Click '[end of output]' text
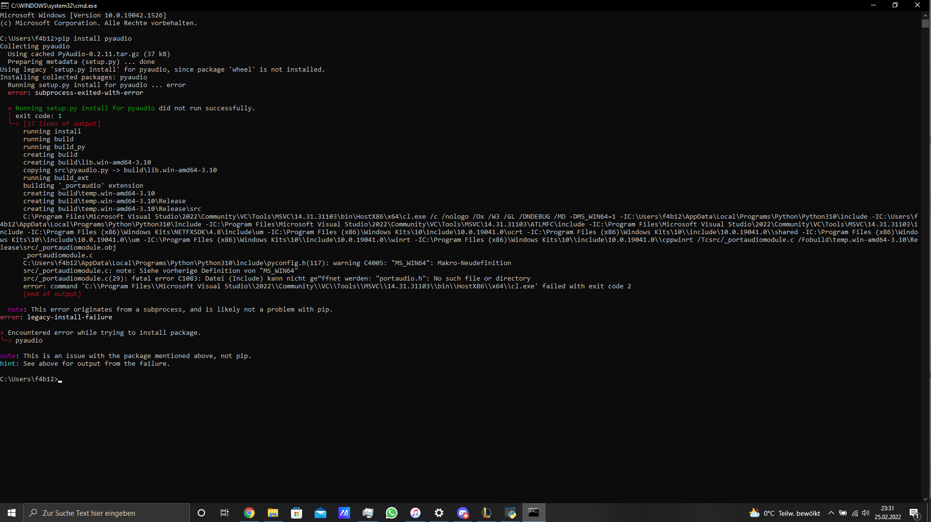This screenshot has height=522, width=931. click(52, 294)
